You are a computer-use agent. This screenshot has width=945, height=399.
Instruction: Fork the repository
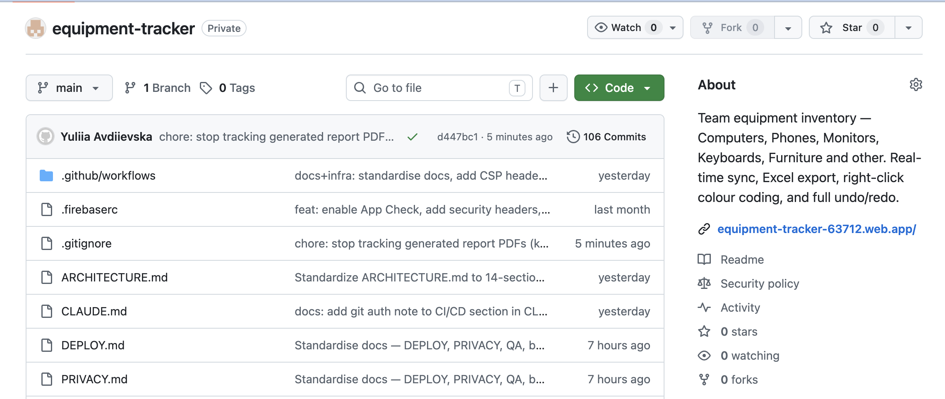[732, 28]
